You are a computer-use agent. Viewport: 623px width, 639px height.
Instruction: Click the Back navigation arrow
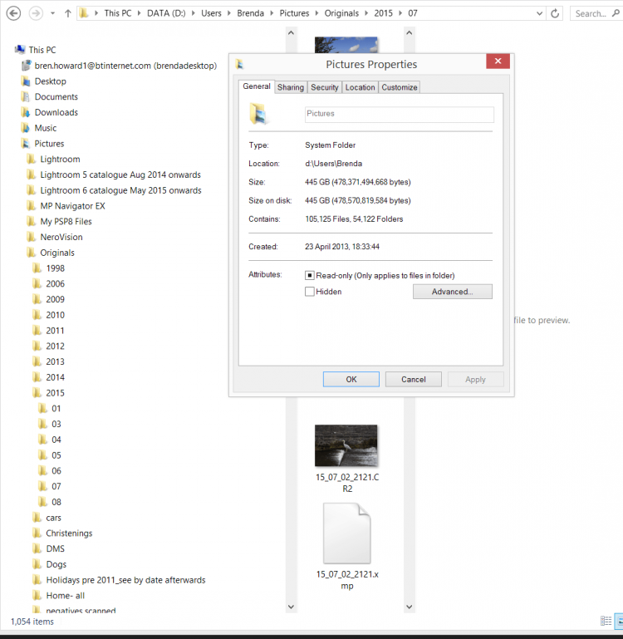coord(13,14)
